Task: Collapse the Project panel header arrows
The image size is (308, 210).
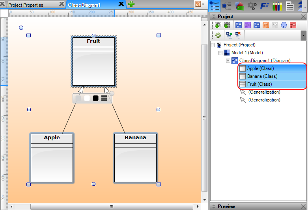Action: tap(214, 17)
